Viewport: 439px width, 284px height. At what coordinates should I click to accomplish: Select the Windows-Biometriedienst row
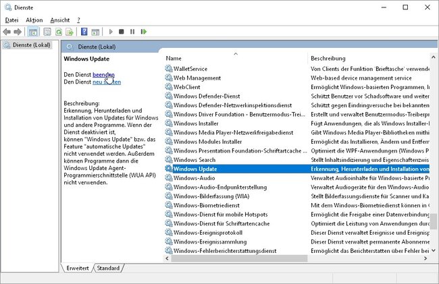pyautogui.click(x=296, y=205)
